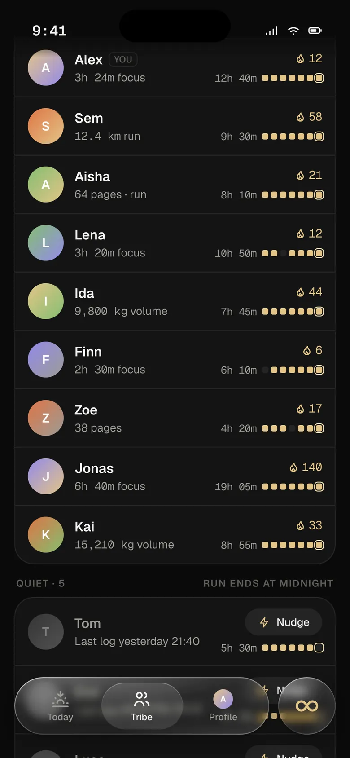Tap Zoe's weekly progress dots
Viewport: 350px width, 758px height.
click(293, 428)
